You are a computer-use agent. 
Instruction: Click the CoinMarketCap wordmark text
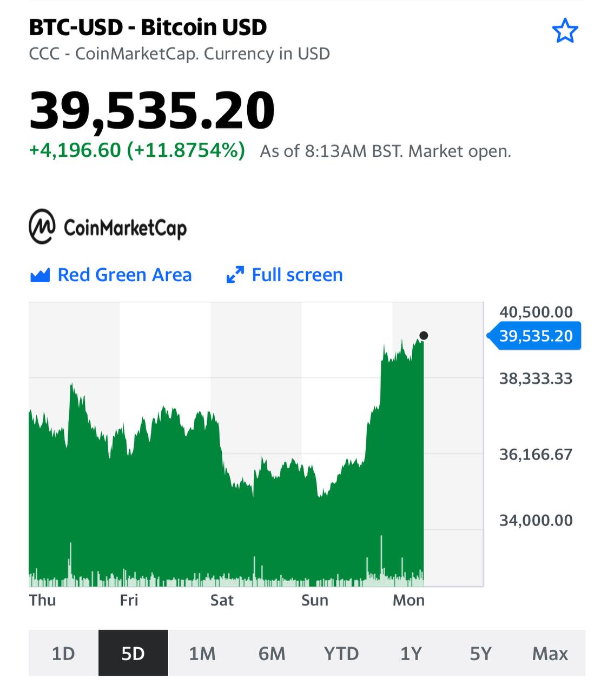pos(125,228)
